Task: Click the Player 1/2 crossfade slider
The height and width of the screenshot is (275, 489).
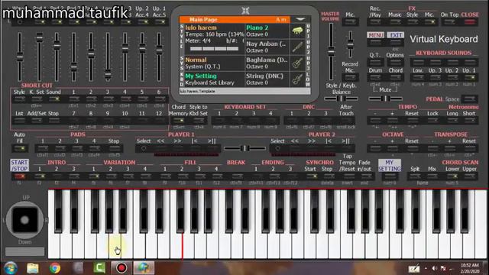Action: pos(245,148)
